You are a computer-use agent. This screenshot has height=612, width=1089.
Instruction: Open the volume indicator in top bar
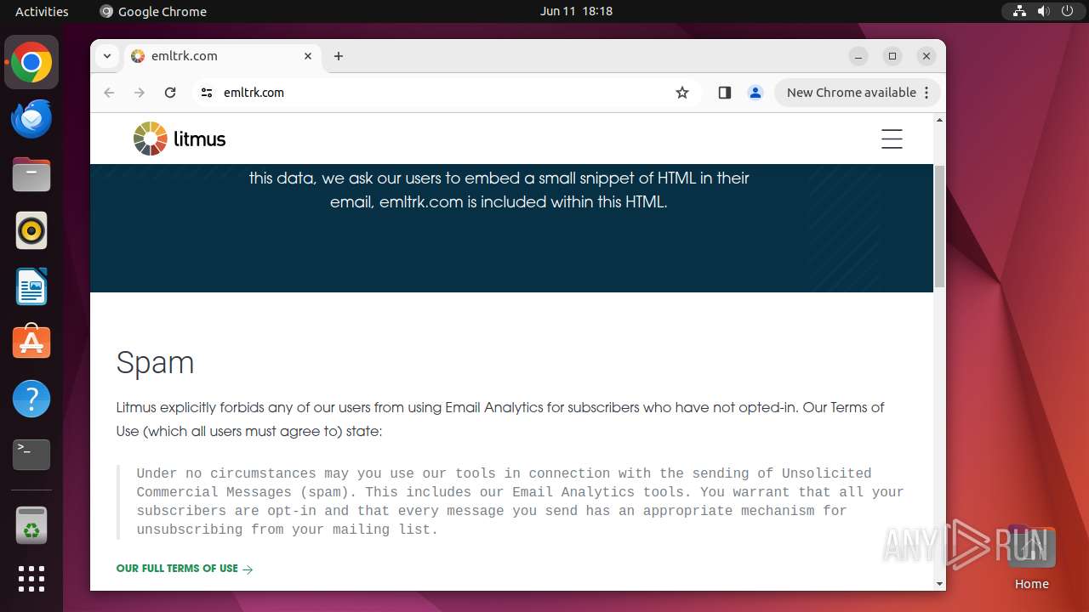click(x=1044, y=11)
